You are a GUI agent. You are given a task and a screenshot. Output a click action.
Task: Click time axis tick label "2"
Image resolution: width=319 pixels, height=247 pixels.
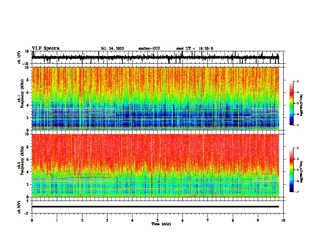pos(82,220)
